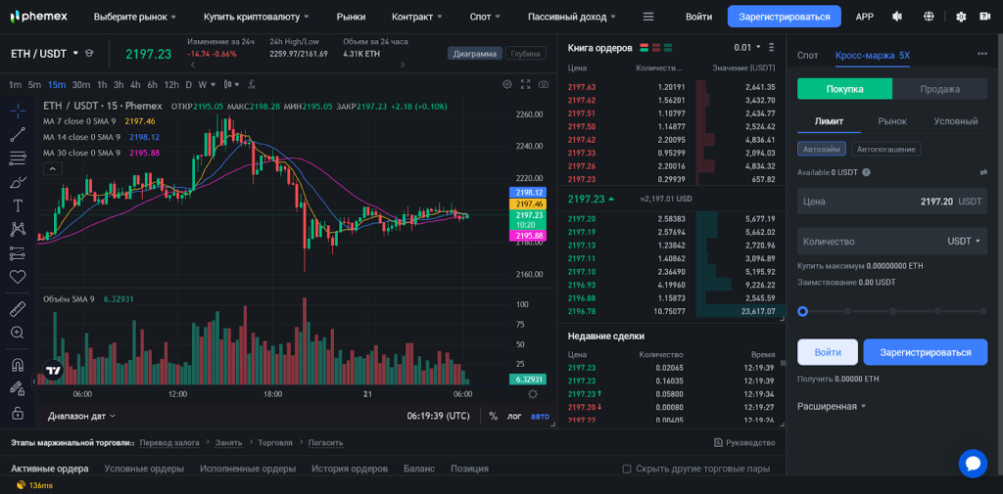Open the chart axis settings gear

click(x=532, y=394)
